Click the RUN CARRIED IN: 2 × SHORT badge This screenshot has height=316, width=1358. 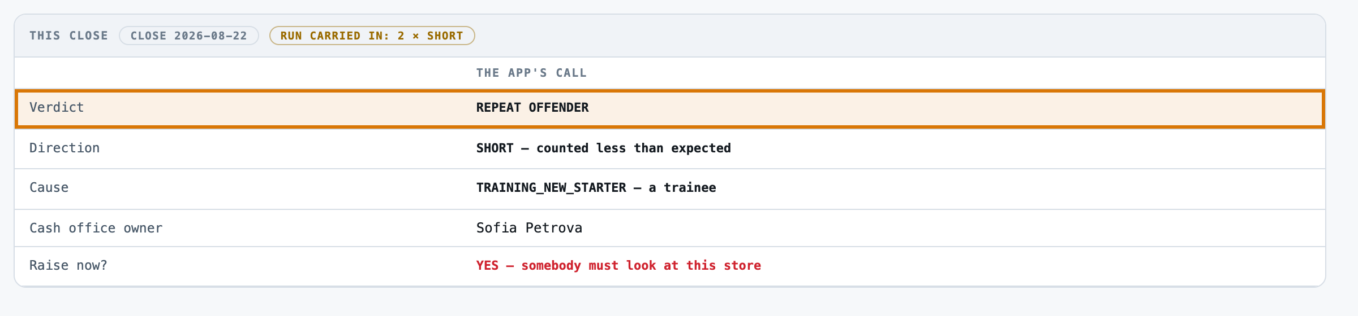tap(372, 36)
